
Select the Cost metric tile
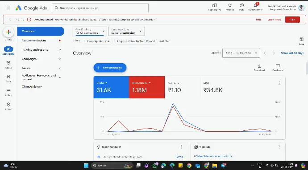(218, 87)
